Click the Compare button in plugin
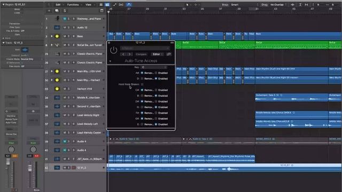The height and width of the screenshot is (192, 342). click(141, 54)
